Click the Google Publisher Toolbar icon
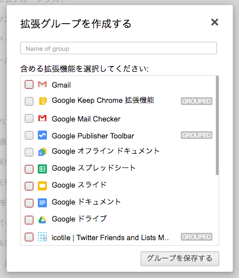Screen dimensions: 239x278 [42, 135]
